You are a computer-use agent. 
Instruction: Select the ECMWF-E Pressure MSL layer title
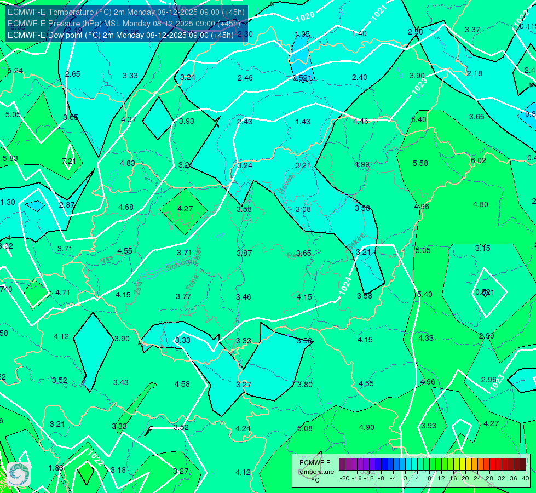pos(124,24)
